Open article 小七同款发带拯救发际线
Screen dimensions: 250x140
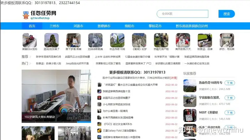tap(117, 104)
